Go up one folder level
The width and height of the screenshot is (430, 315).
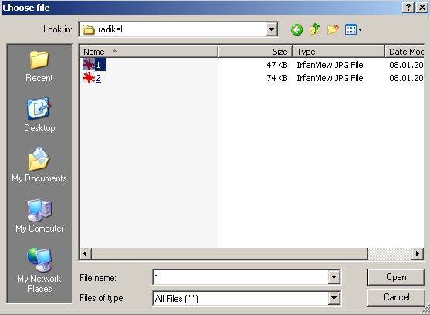click(x=315, y=29)
